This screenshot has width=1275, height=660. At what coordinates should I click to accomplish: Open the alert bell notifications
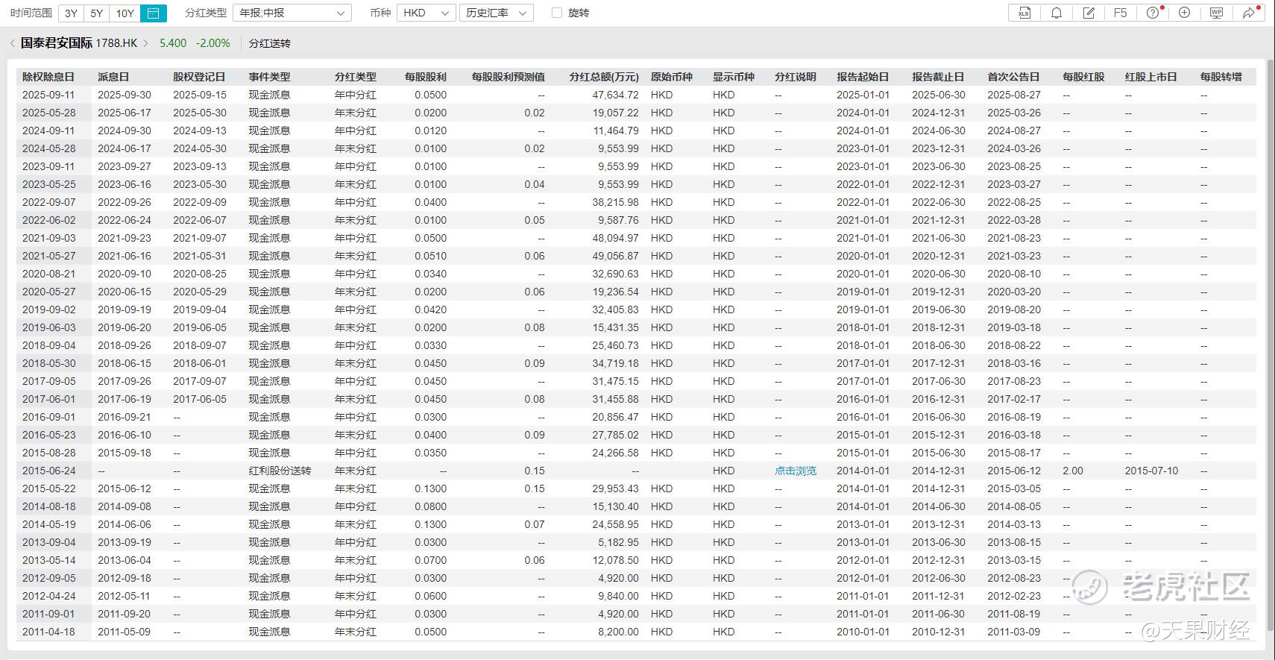(x=1057, y=13)
